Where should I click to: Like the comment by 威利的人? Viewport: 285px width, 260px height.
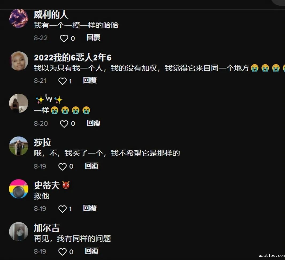(64, 38)
